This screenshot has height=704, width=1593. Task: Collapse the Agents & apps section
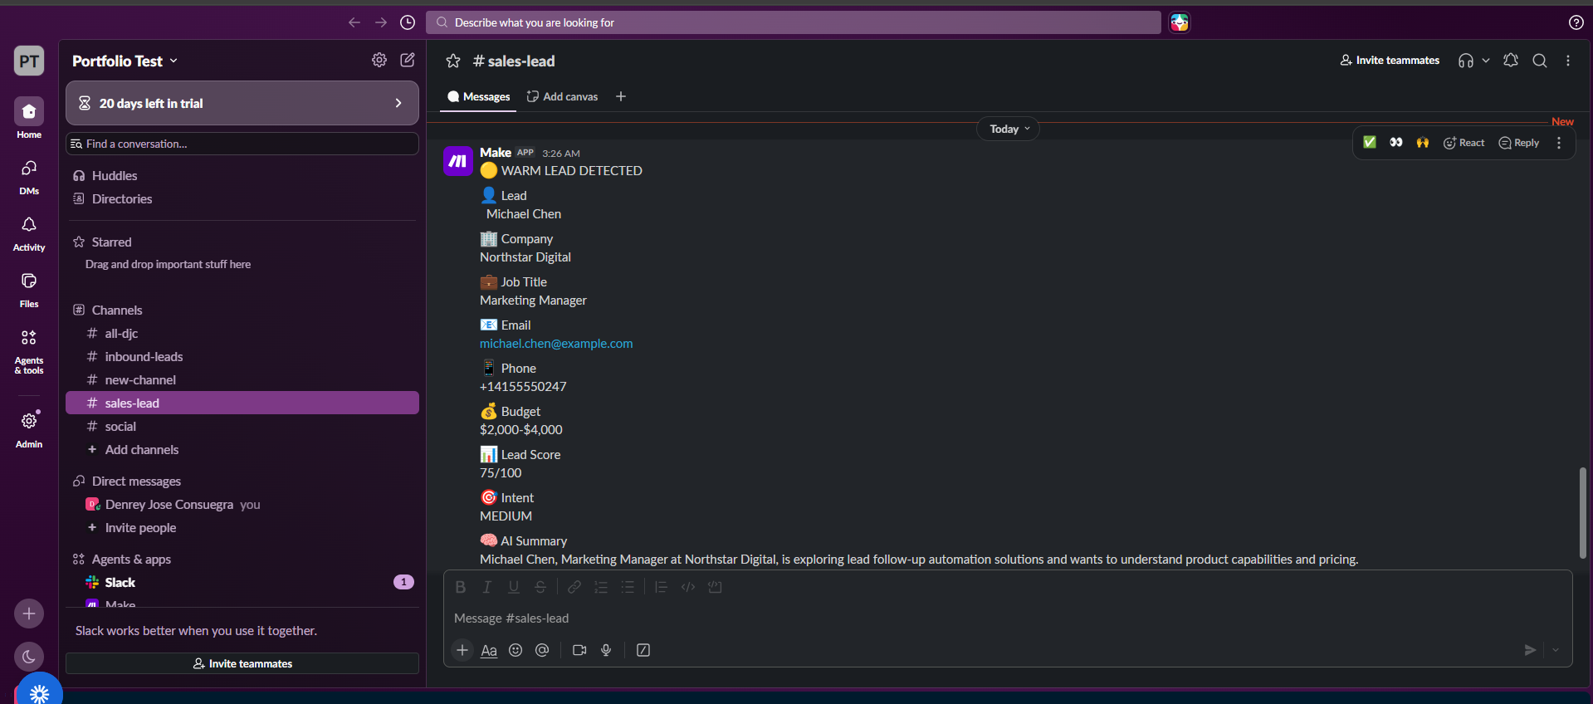click(x=131, y=559)
